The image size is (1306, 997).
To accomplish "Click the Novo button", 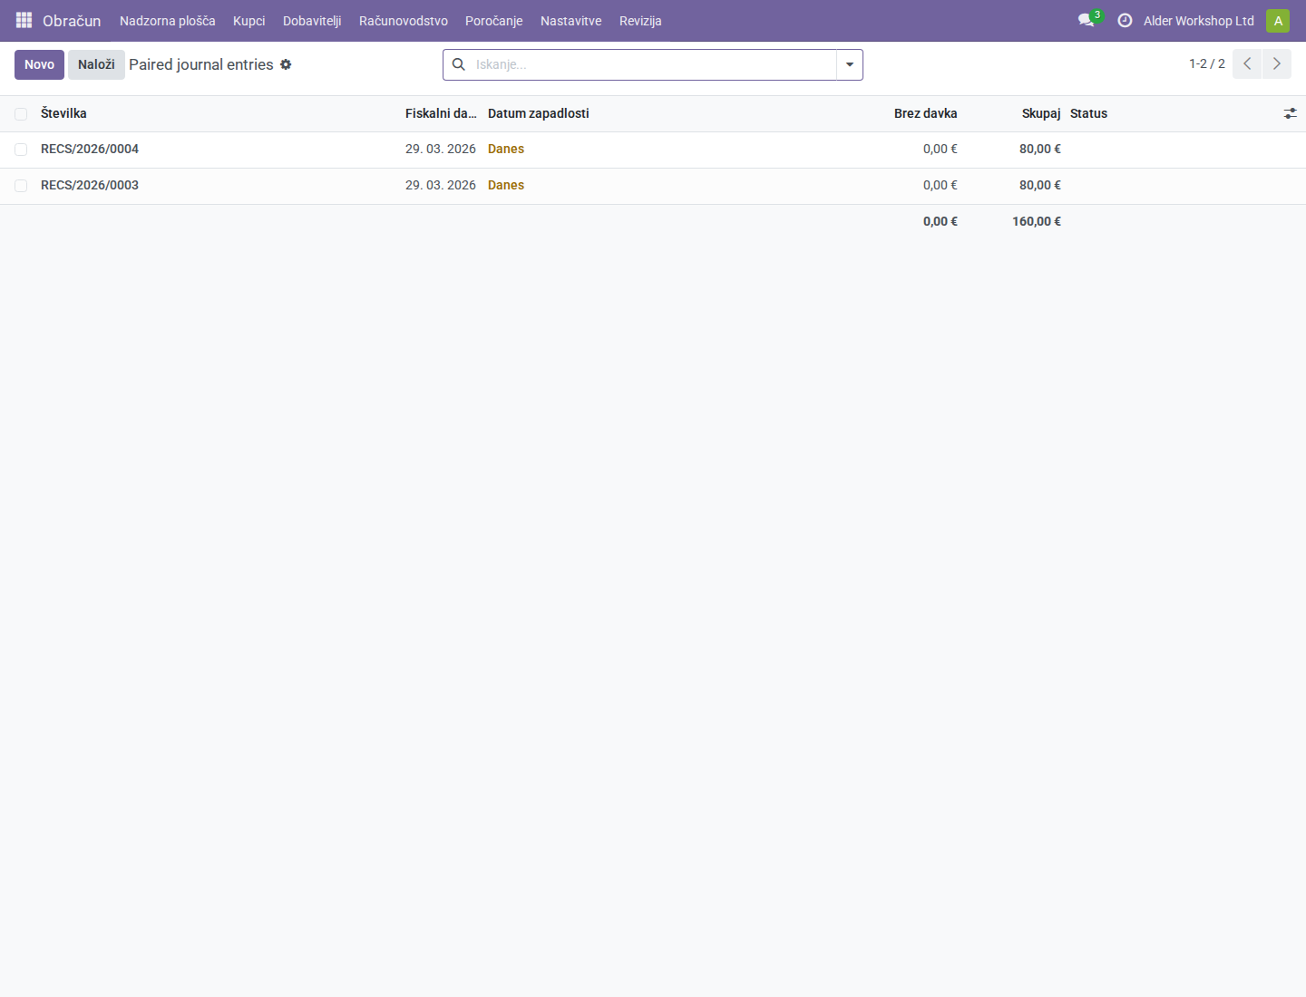I will tap(39, 64).
